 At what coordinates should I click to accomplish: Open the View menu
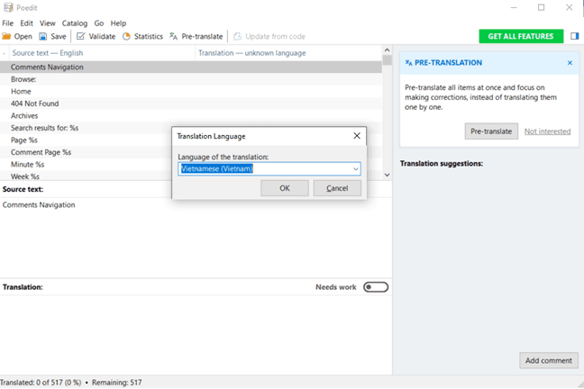48,23
